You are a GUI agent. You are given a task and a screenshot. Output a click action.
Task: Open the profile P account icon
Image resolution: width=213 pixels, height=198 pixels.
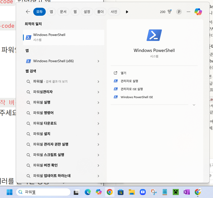(x=179, y=12)
